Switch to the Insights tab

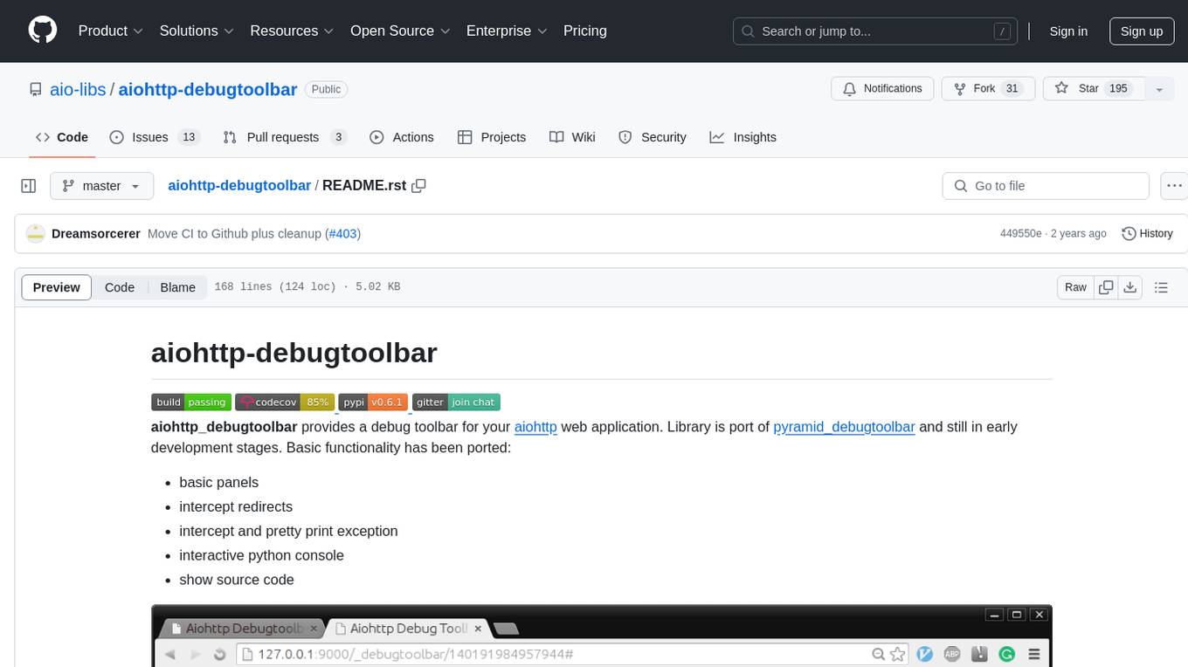click(743, 137)
